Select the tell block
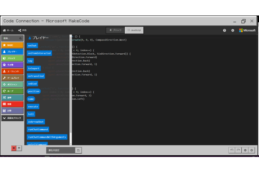This screenshot has width=259, height=172. (x=31, y=114)
